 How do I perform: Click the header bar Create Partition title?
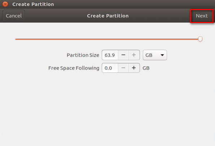tap(108, 16)
